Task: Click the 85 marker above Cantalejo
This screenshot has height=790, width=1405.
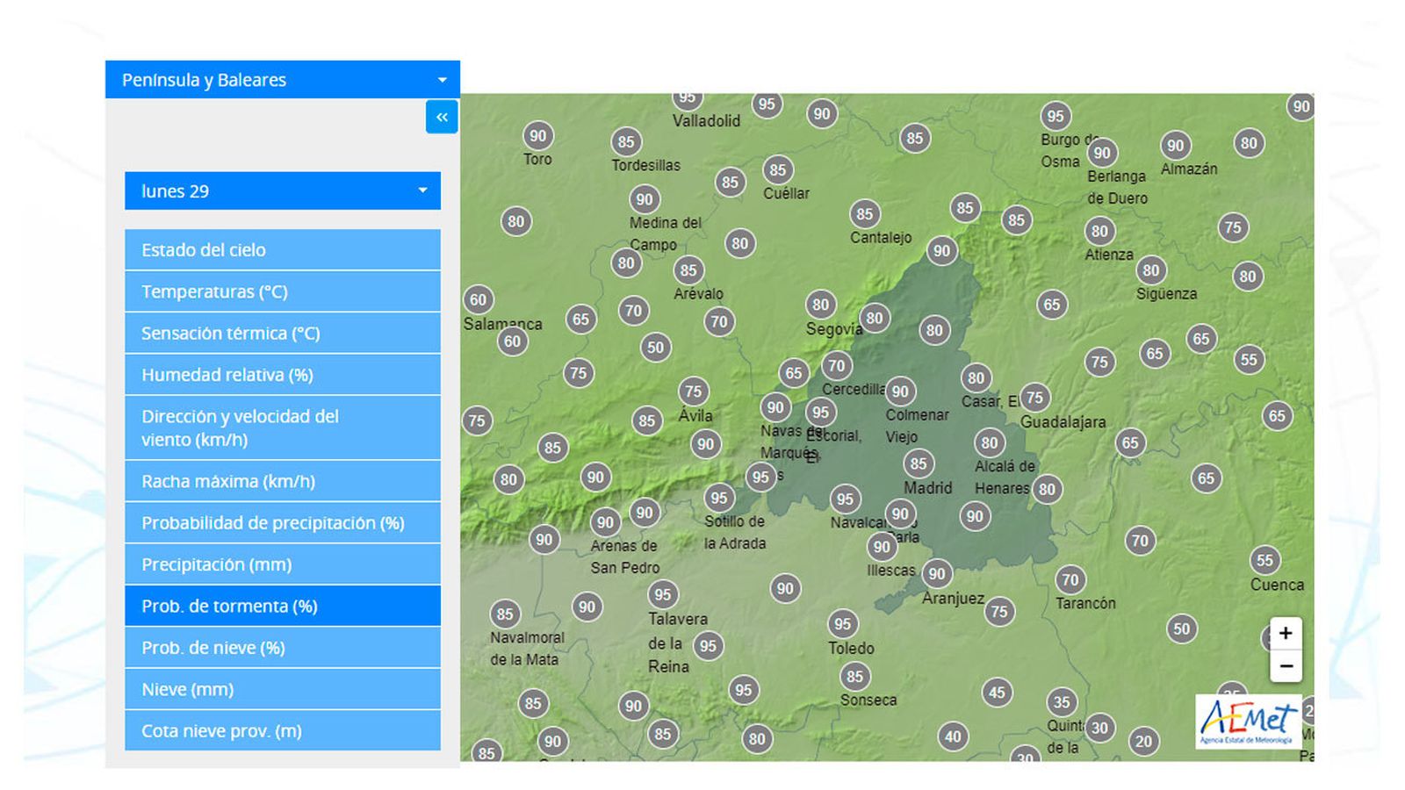Action: [x=865, y=214]
